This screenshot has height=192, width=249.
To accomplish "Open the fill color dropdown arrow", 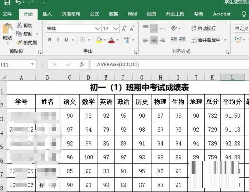I will tap(105, 40).
